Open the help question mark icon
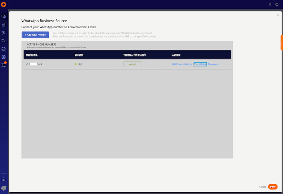 pos(277,4)
